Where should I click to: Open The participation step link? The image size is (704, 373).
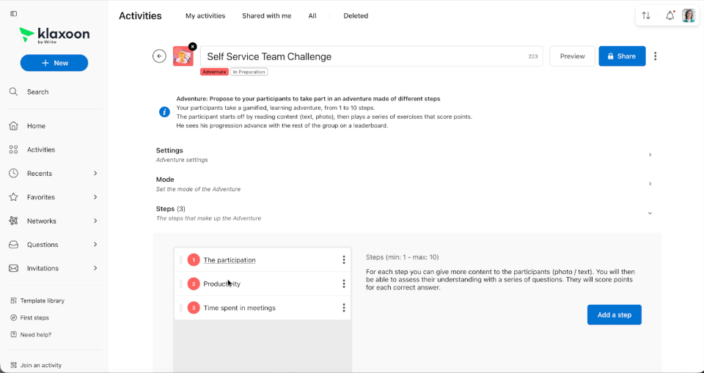(230, 260)
